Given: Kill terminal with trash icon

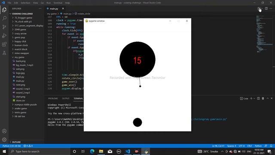Looking at the screenshot, I should point(263,99).
